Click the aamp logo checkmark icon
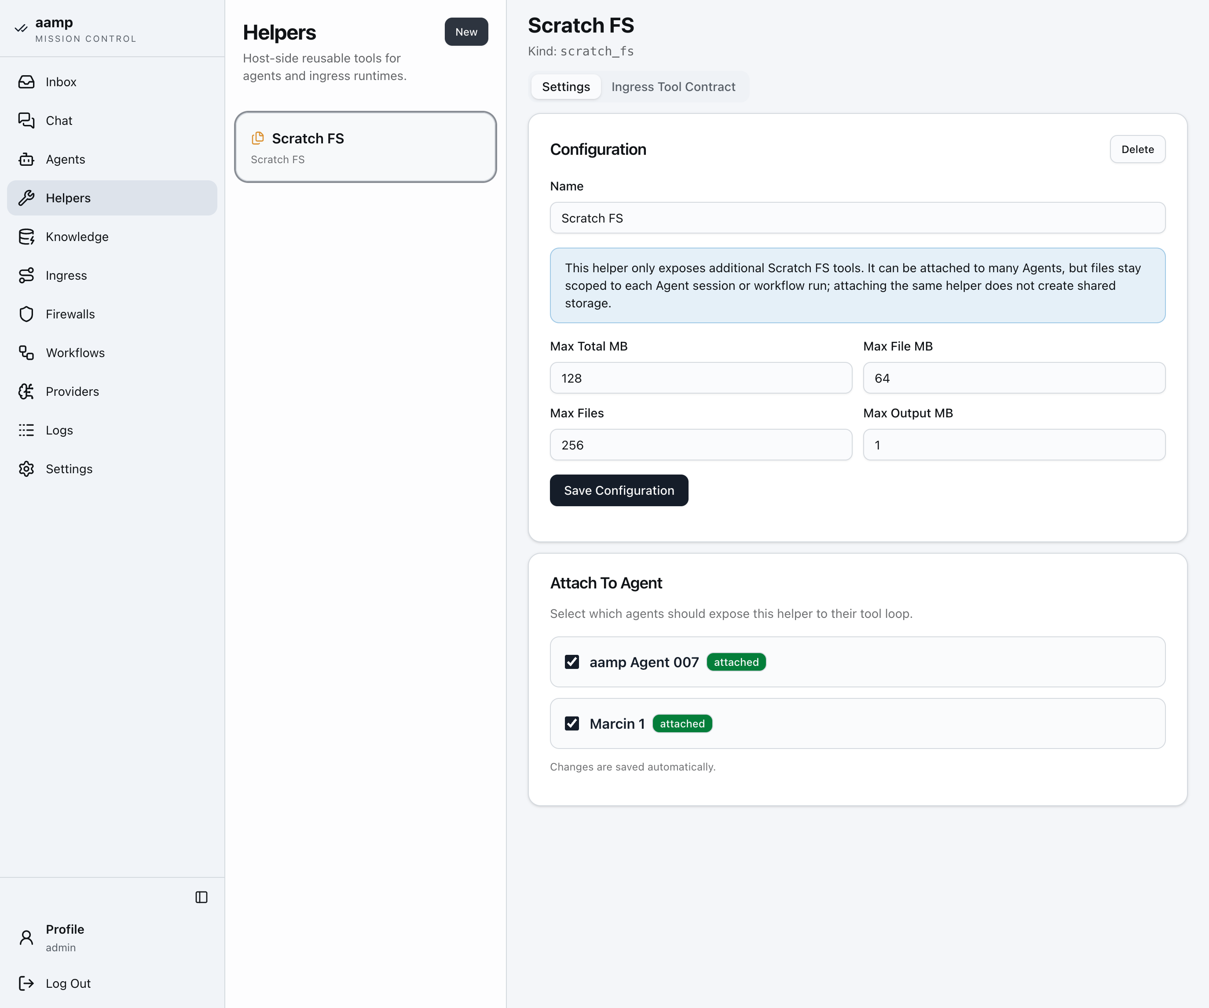 [21, 28]
